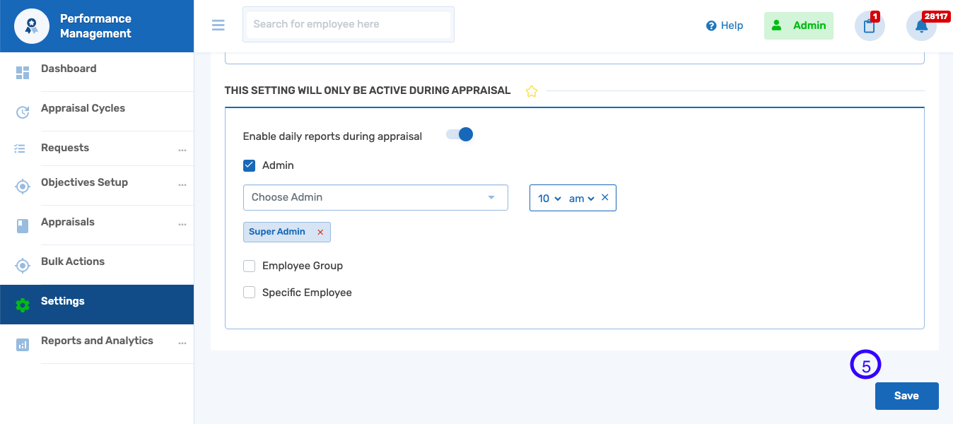Screen dimensions: 953x424
Task: Click the star next to the appraisal setting heading
Action: point(531,91)
